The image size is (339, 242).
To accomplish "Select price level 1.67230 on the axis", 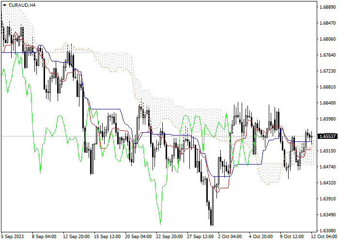I will pos(327,71).
